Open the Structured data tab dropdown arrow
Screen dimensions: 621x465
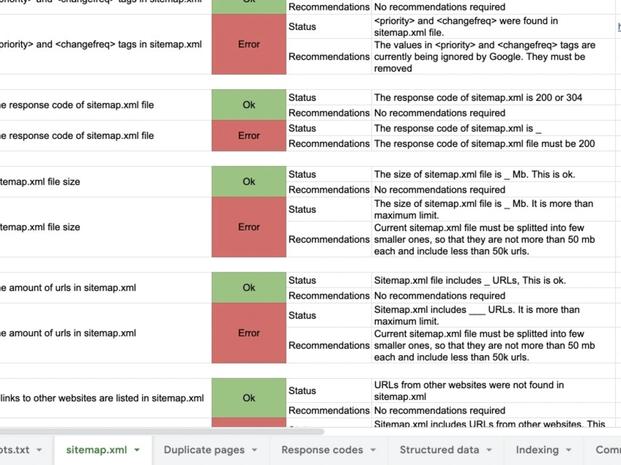[x=489, y=450]
